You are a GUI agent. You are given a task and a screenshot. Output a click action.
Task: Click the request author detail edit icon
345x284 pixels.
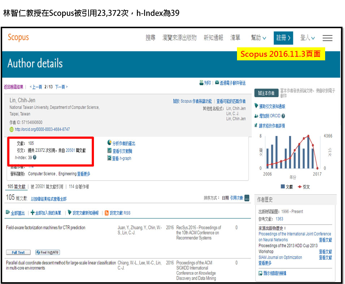click(x=256, y=125)
